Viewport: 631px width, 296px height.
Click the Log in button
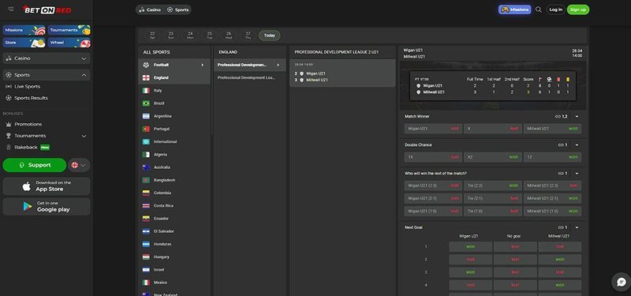tap(556, 9)
